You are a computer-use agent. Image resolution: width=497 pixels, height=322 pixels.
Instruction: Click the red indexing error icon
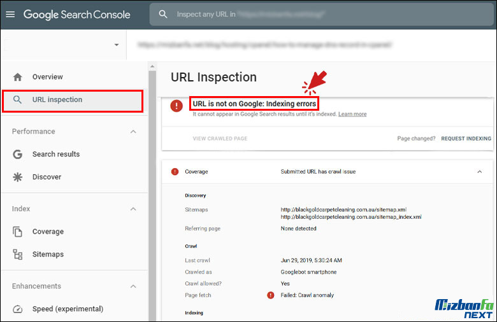pyautogui.click(x=176, y=106)
